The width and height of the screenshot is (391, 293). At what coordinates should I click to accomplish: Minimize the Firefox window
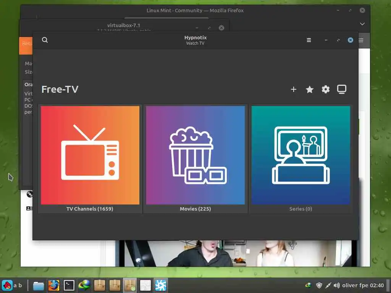coord(338,10)
